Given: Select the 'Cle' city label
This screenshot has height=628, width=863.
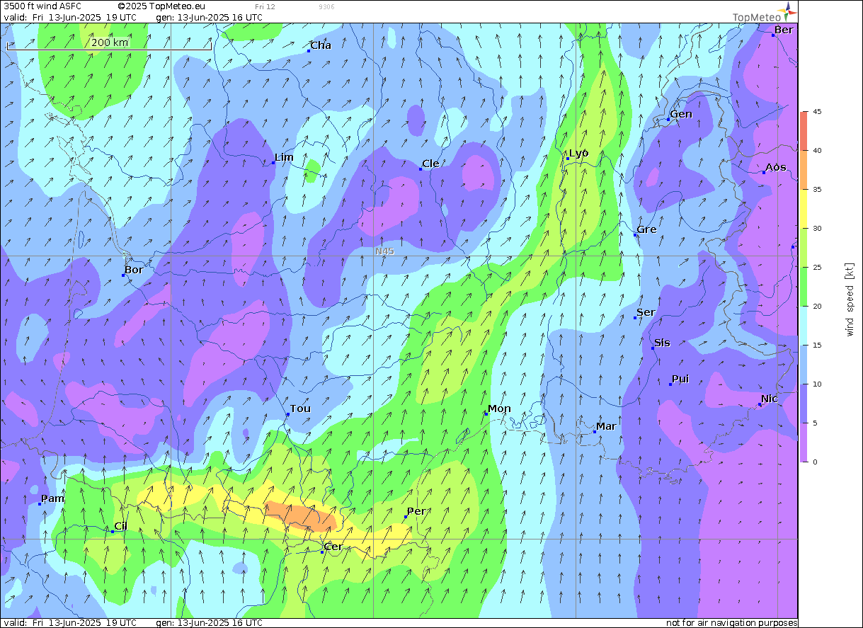Looking at the screenshot, I should (x=430, y=164).
